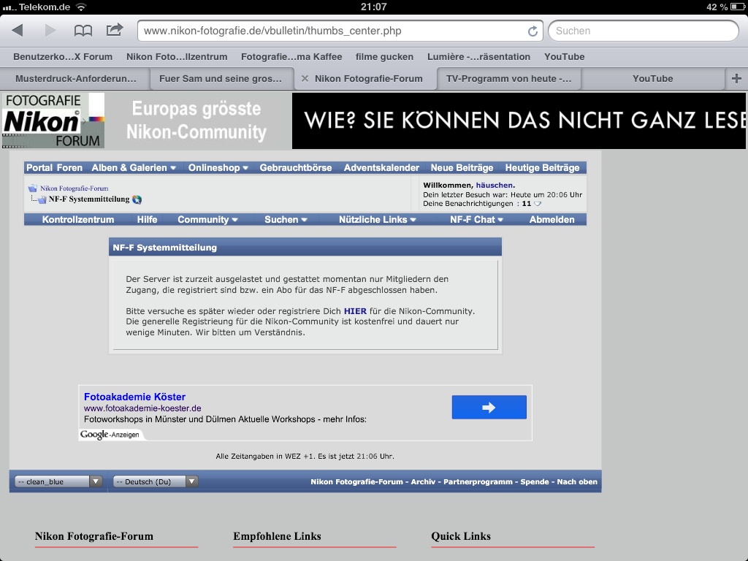
Task: Click the blue arrow button in the ad
Action: (x=489, y=407)
